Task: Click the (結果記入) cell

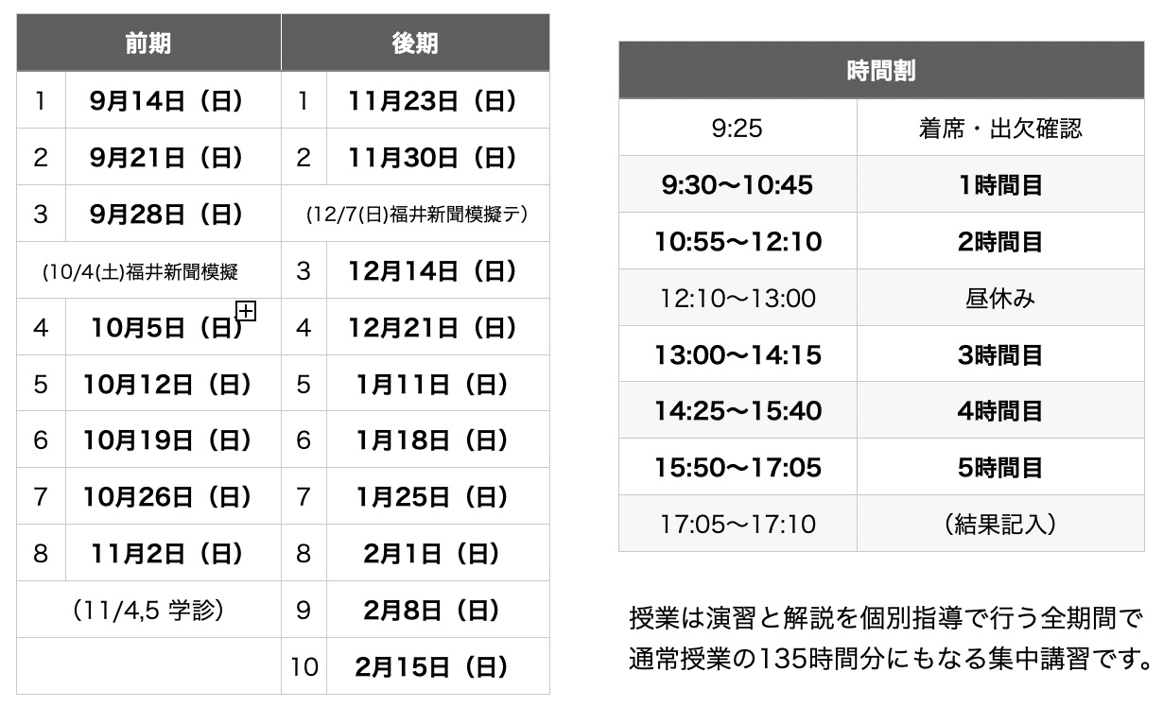Action: [x=1000, y=524]
